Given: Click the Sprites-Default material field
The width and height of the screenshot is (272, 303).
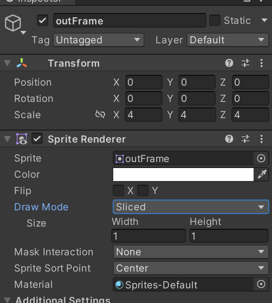Looking at the screenshot, I should click(x=183, y=285).
